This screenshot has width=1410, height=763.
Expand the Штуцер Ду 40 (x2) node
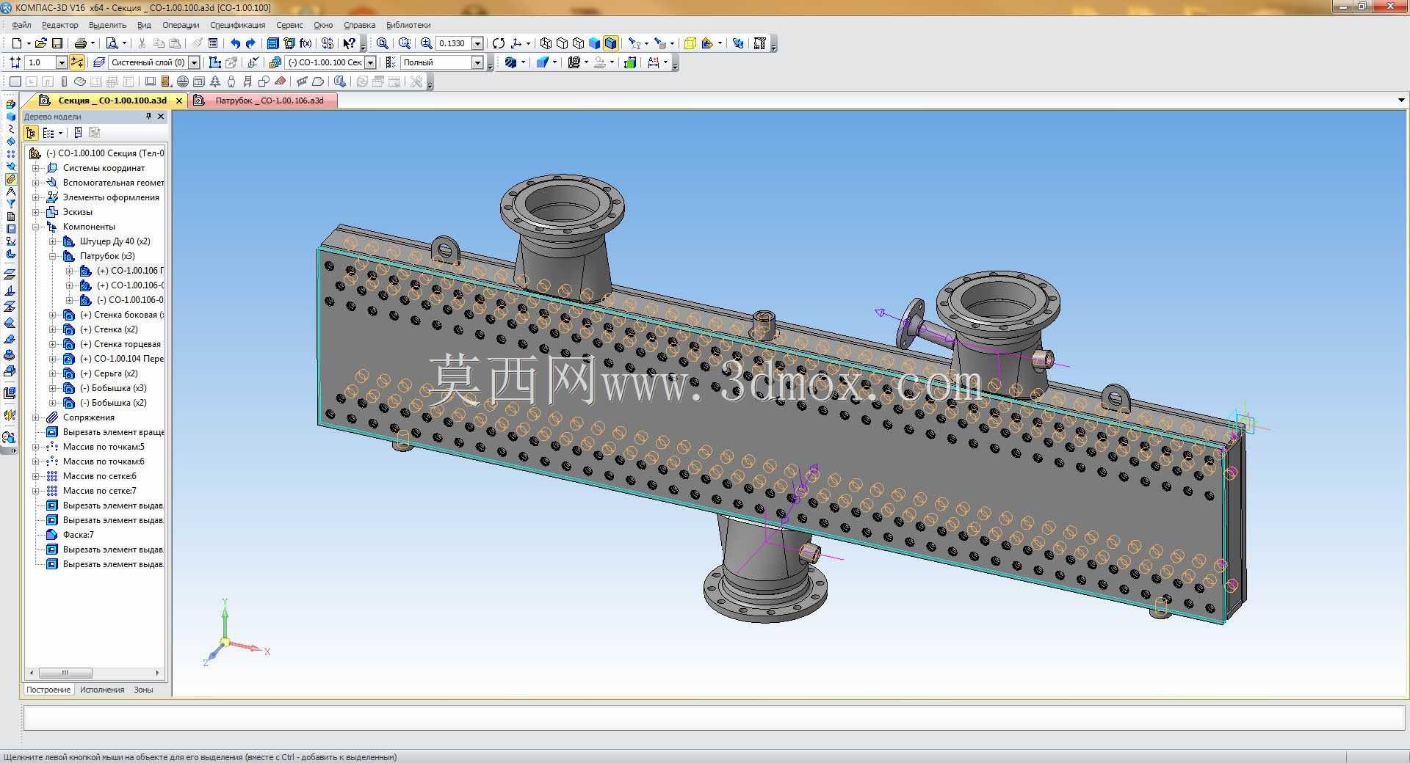tap(52, 241)
